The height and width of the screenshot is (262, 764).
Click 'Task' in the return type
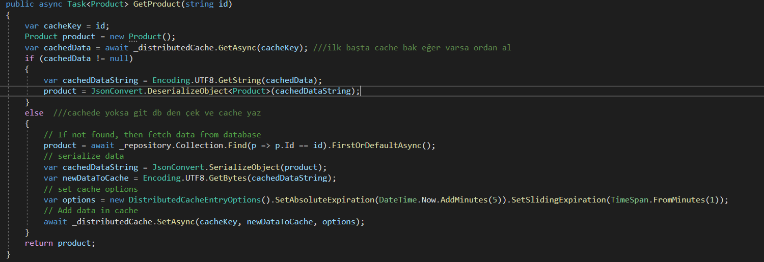click(76, 4)
